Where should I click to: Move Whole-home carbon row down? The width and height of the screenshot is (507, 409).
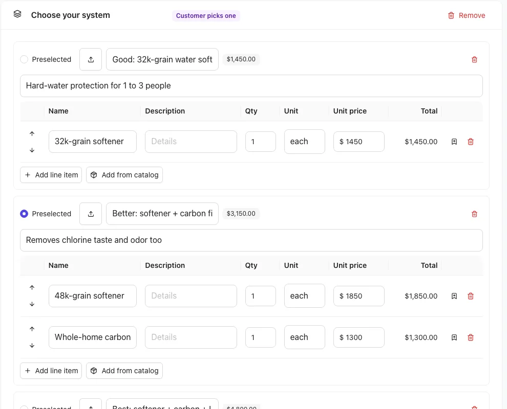[x=32, y=346]
